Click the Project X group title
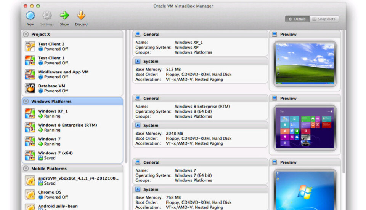 click(x=41, y=35)
